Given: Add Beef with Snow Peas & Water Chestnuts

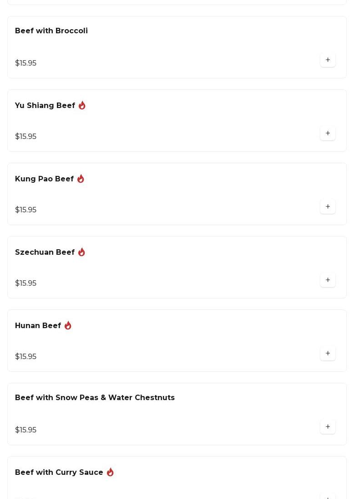Looking at the screenshot, I should (x=328, y=427).
